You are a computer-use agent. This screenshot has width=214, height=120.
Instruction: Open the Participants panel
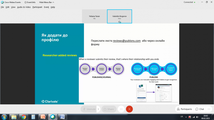click(185, 109)
